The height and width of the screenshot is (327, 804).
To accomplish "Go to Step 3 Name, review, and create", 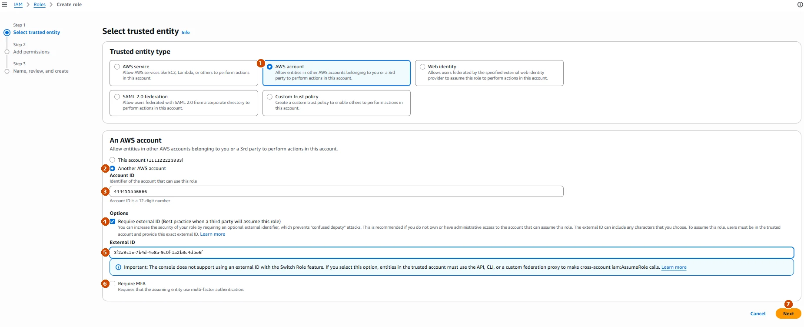I will click(41, 71).
